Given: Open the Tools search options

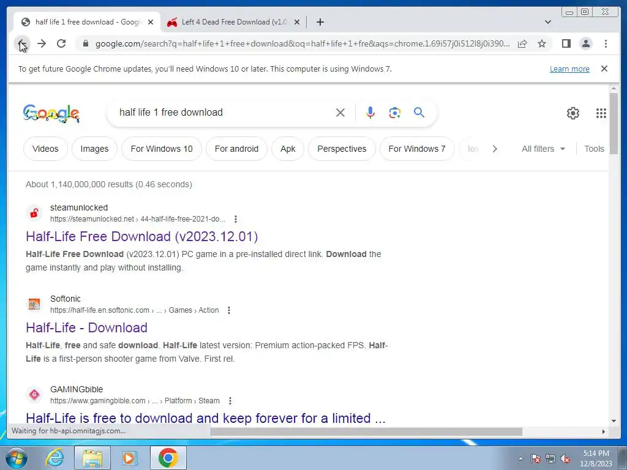Looking at the screenshot, I should tap(594, 149).
